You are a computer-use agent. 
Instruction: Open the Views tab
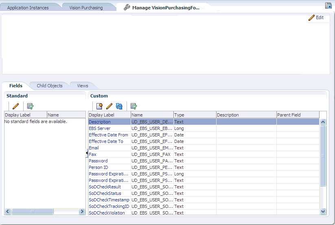pyautogui.click(x=83, y=86)
